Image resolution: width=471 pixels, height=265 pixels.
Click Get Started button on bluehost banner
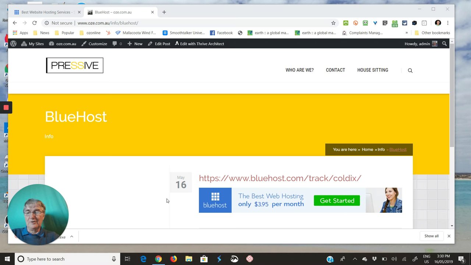337,200
